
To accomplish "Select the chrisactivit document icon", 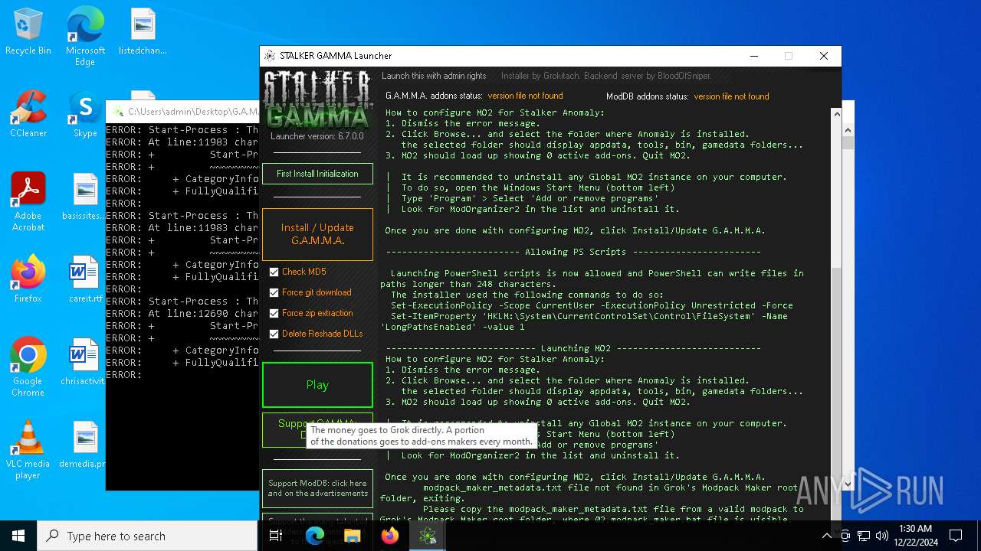I will [83, 363].
